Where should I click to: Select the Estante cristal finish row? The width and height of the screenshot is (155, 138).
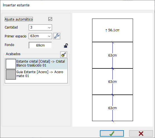(36, 64)
